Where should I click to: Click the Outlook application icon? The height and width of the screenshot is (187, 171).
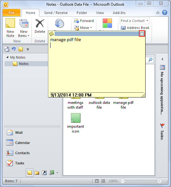point(5,5)
